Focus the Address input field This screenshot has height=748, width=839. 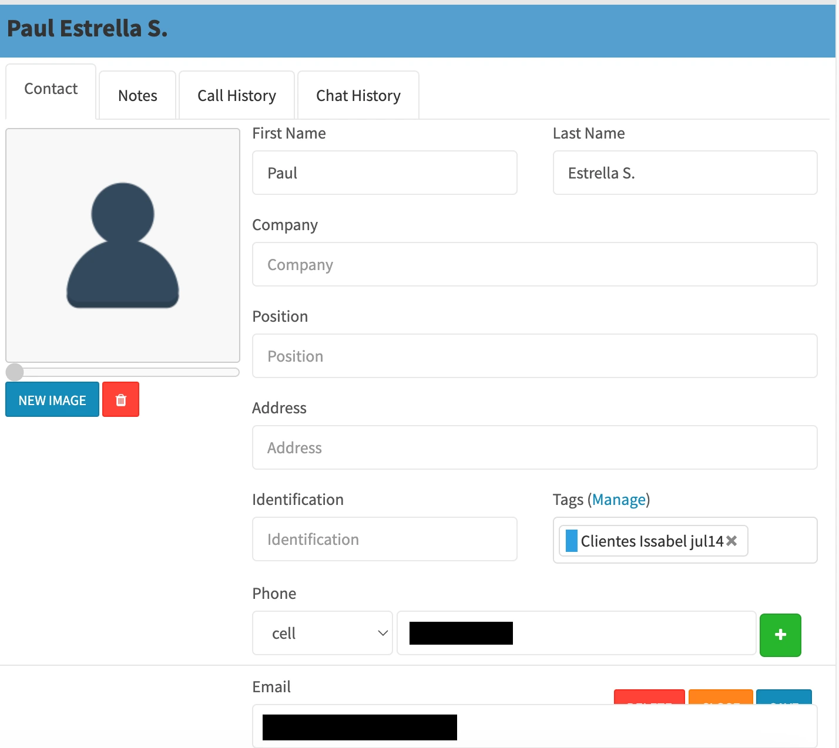point(534,448)
